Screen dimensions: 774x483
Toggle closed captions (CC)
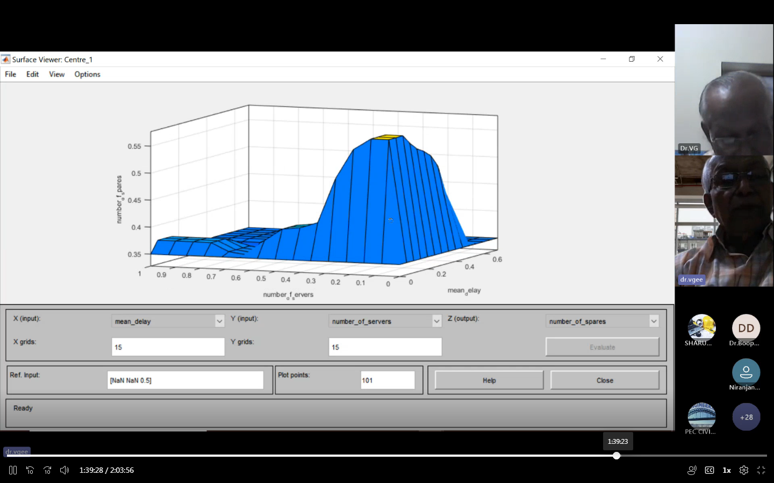(x=709, y=470)
